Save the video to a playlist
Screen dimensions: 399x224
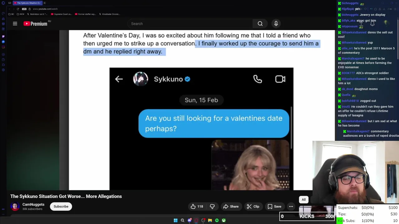(x=274, y=207)
